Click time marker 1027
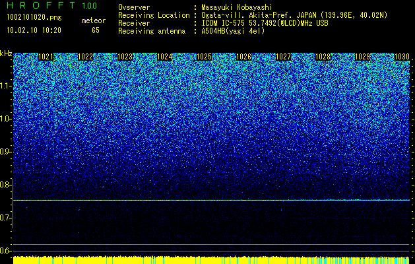The height and width of the screenshot is (264, 415). point(284,57)
